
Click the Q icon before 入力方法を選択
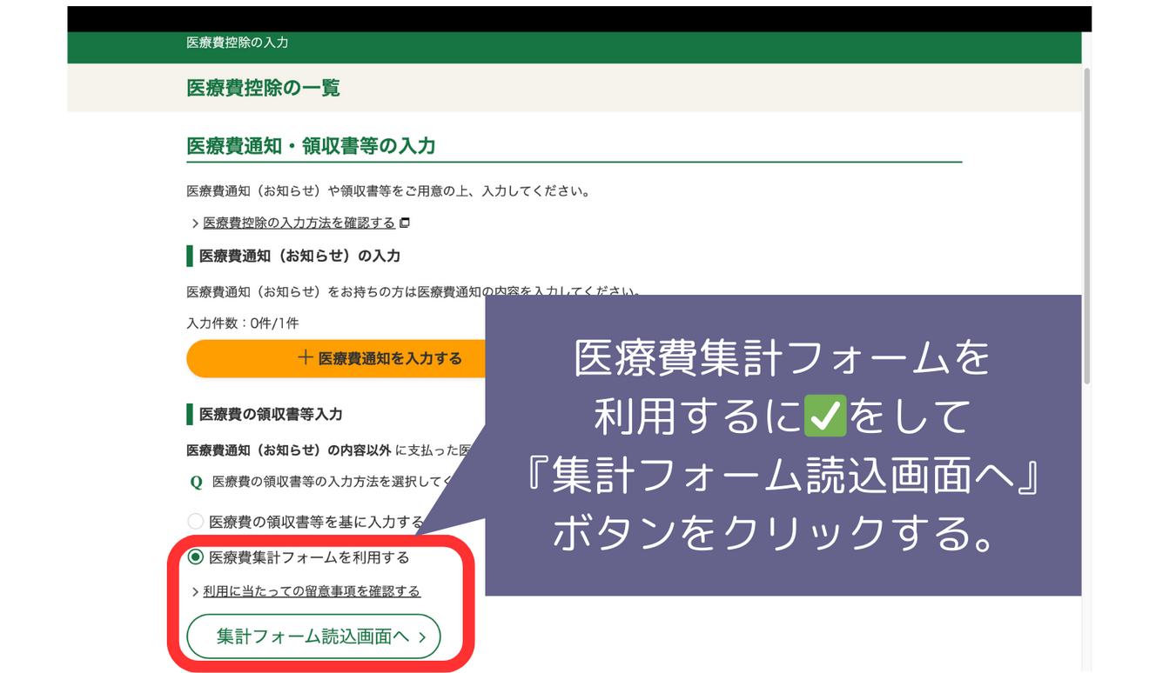point(196,482)
